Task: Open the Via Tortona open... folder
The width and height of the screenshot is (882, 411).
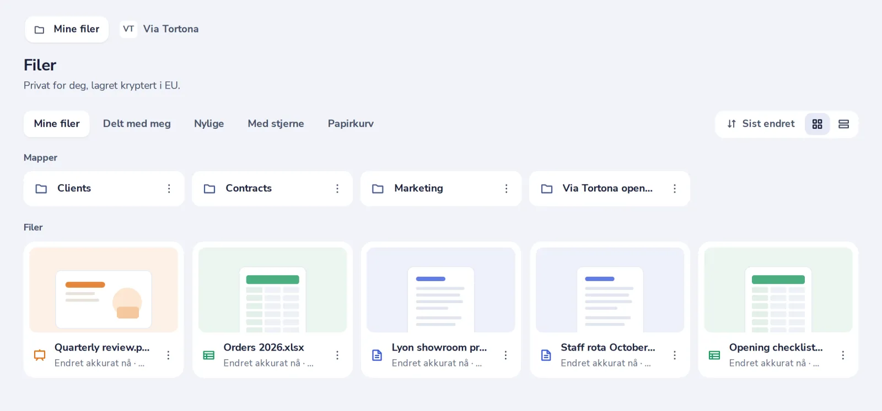Action: (x=610, y=189)
